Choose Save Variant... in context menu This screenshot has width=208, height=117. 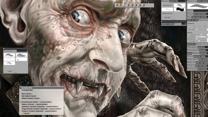point(41,94)
